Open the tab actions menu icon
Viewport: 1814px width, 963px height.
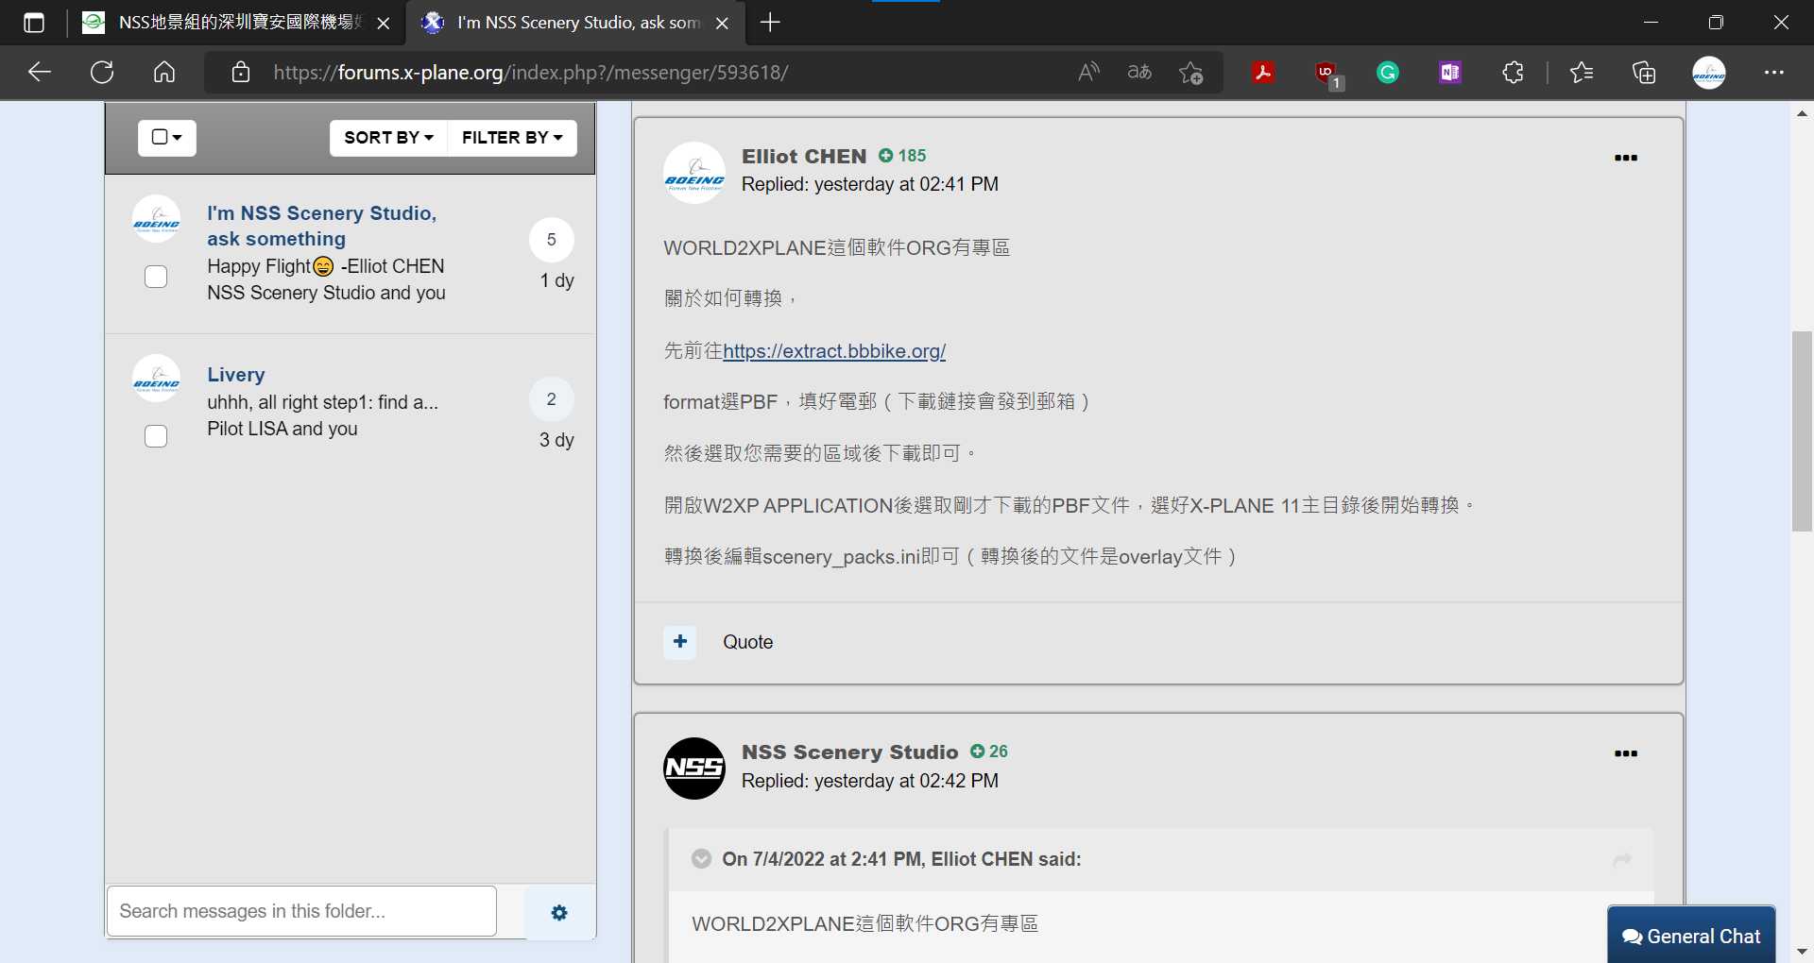point(34,23)
